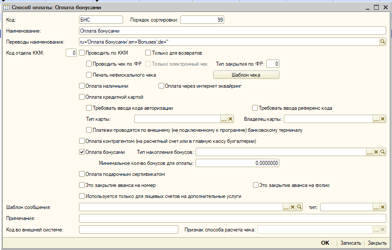392x250 pixels.
Task: Click the window title form icon
Action: pyautogui.click(x=7, y=7)
